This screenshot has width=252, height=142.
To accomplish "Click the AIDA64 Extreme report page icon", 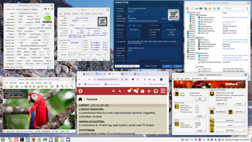I will pos(192,9).
